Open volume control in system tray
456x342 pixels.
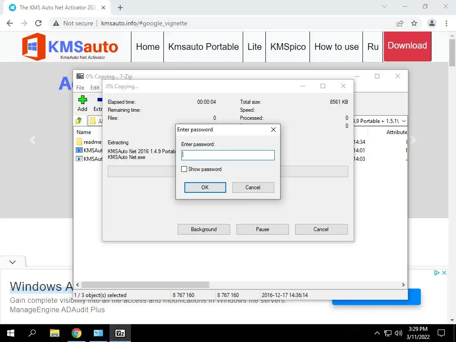point(399,333)
